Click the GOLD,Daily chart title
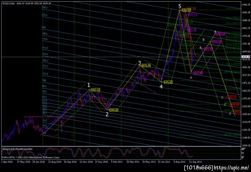Image resolution: width=251 pixels, height=172 pixels. point(9,3)
